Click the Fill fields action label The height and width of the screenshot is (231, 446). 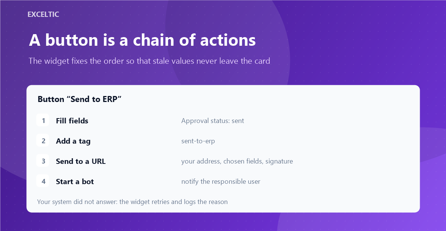coord(72,121)
